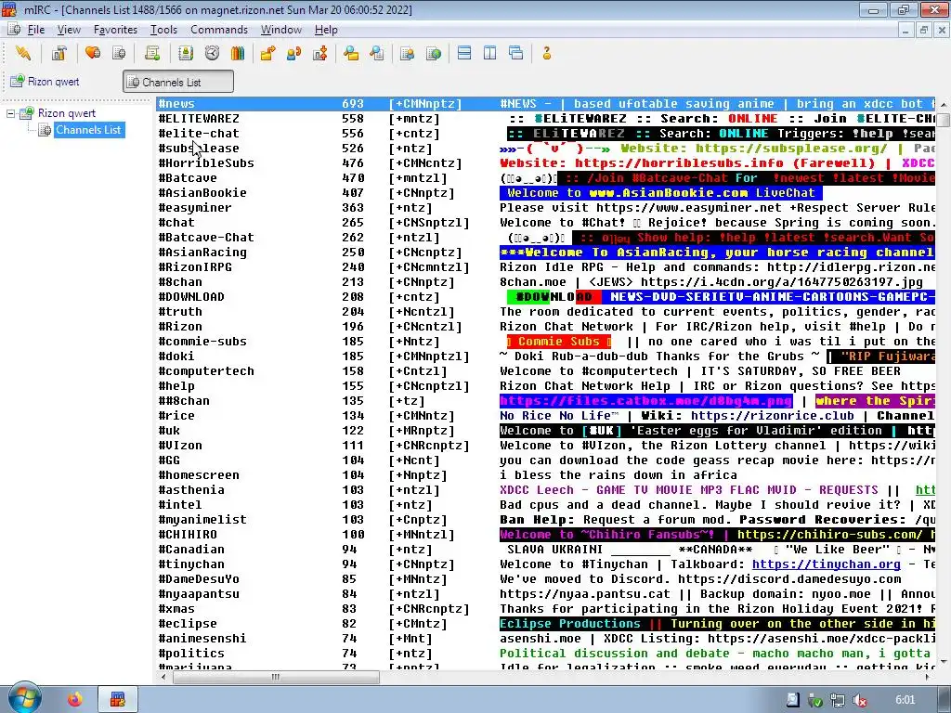This screenshot has width=951, height=713.
Task: Select Rizon qwert in the treebar
Action: click(x=66, y=112)
